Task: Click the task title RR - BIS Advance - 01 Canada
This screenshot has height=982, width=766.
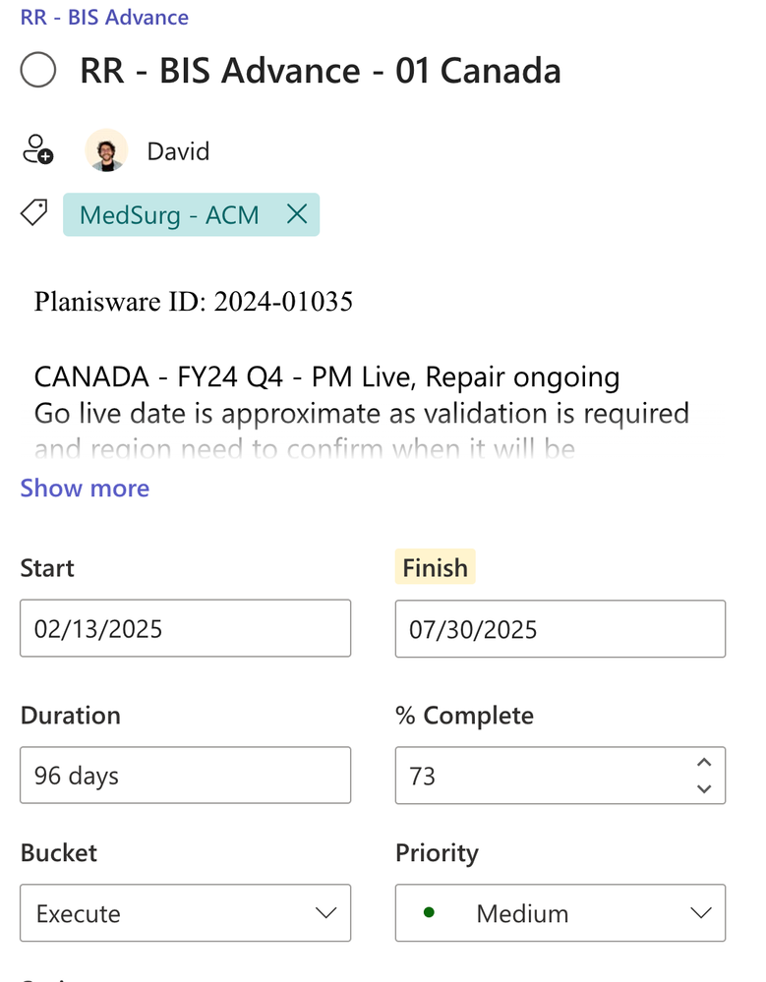Action: point(321,71)
